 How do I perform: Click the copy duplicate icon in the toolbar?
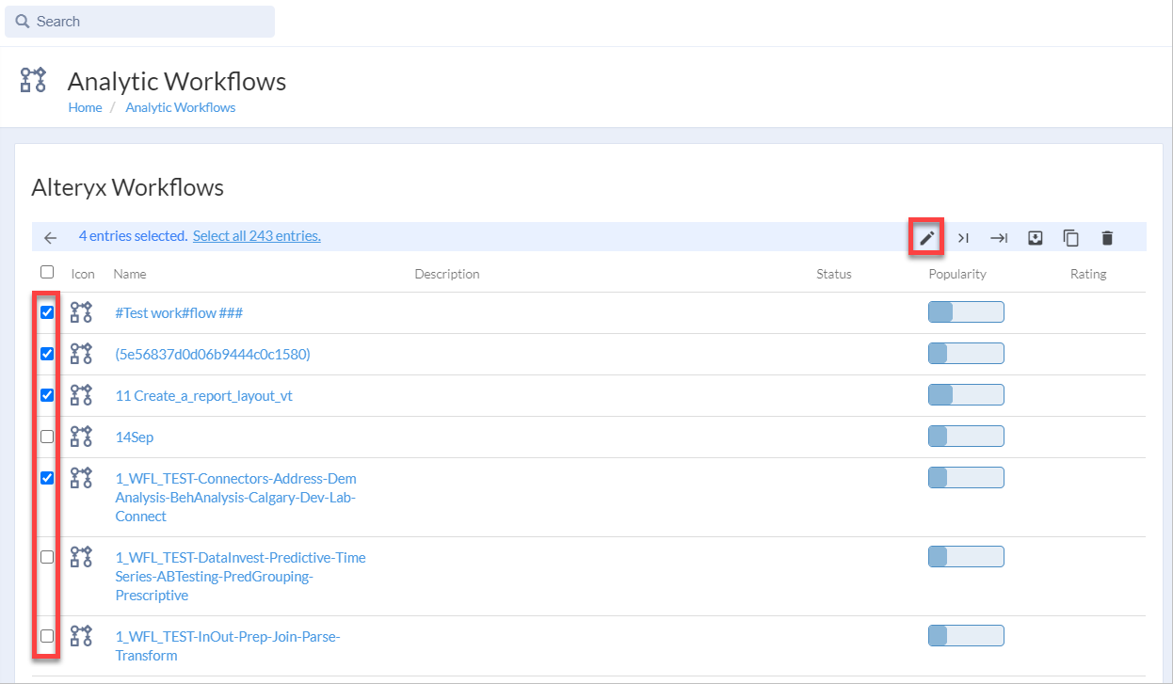coord(1070,238)
